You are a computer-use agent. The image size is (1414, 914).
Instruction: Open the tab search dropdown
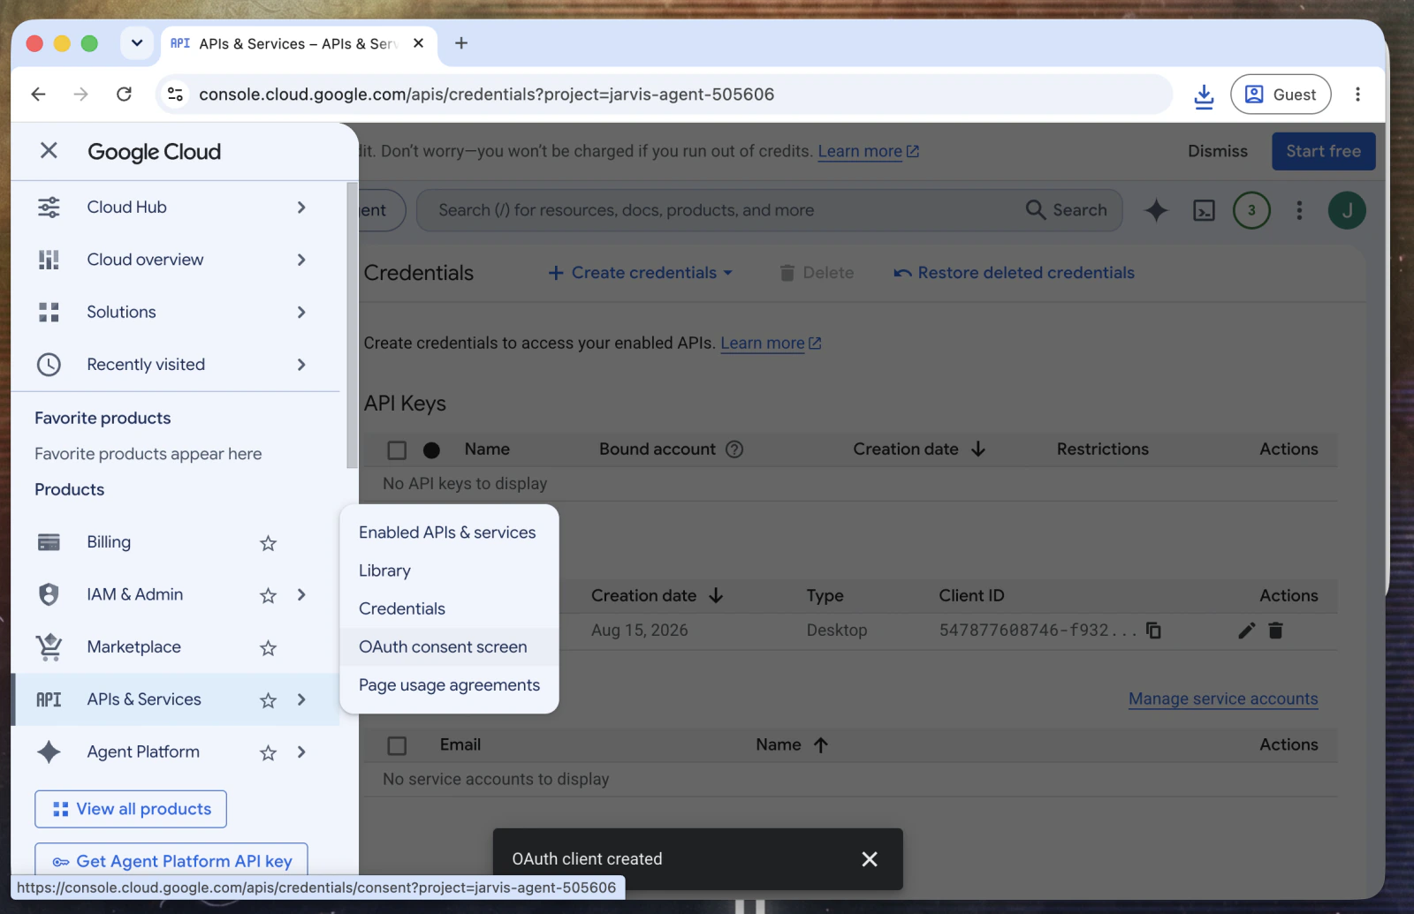(137, 42)
